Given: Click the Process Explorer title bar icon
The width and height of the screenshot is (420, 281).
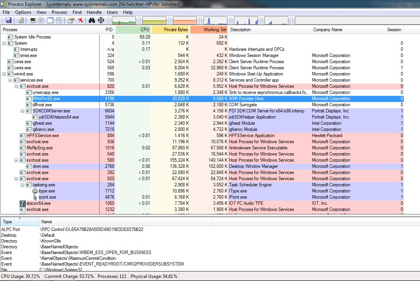Looking at the screenshot, I should (x=3, y=4).
